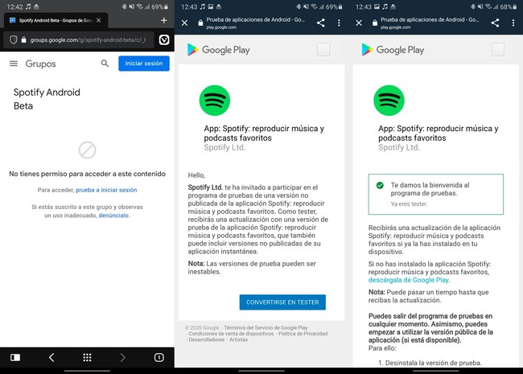Click the Google Play logo in right screen

click(393, 50)
